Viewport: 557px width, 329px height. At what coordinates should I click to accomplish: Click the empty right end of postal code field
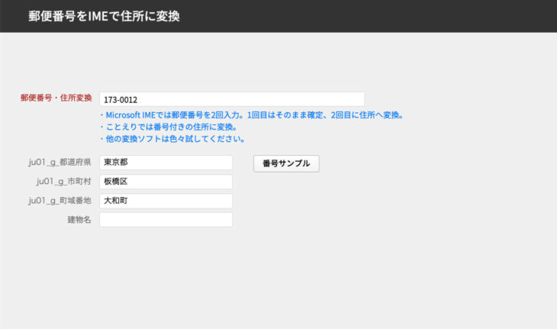point(336,99)
